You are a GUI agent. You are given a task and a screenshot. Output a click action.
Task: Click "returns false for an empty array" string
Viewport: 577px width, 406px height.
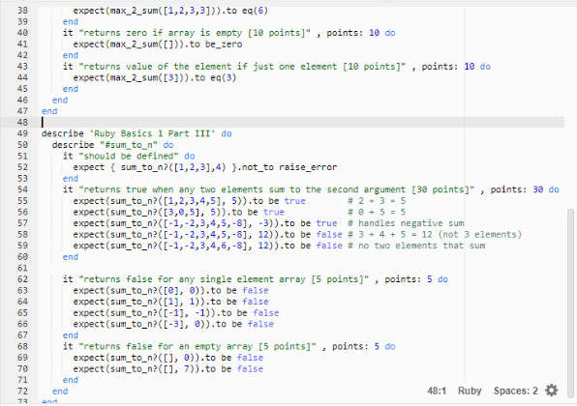point(197,346)
